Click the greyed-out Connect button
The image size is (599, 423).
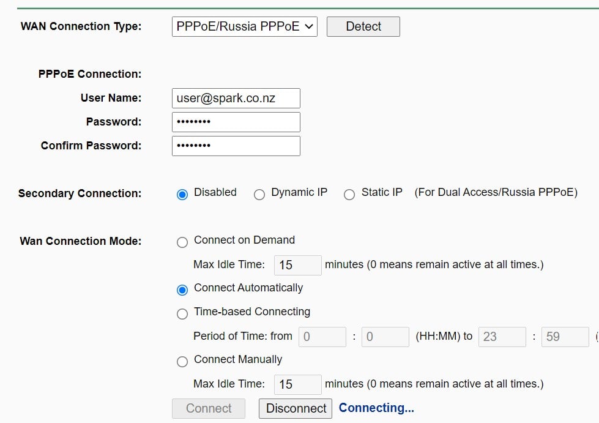209,408
